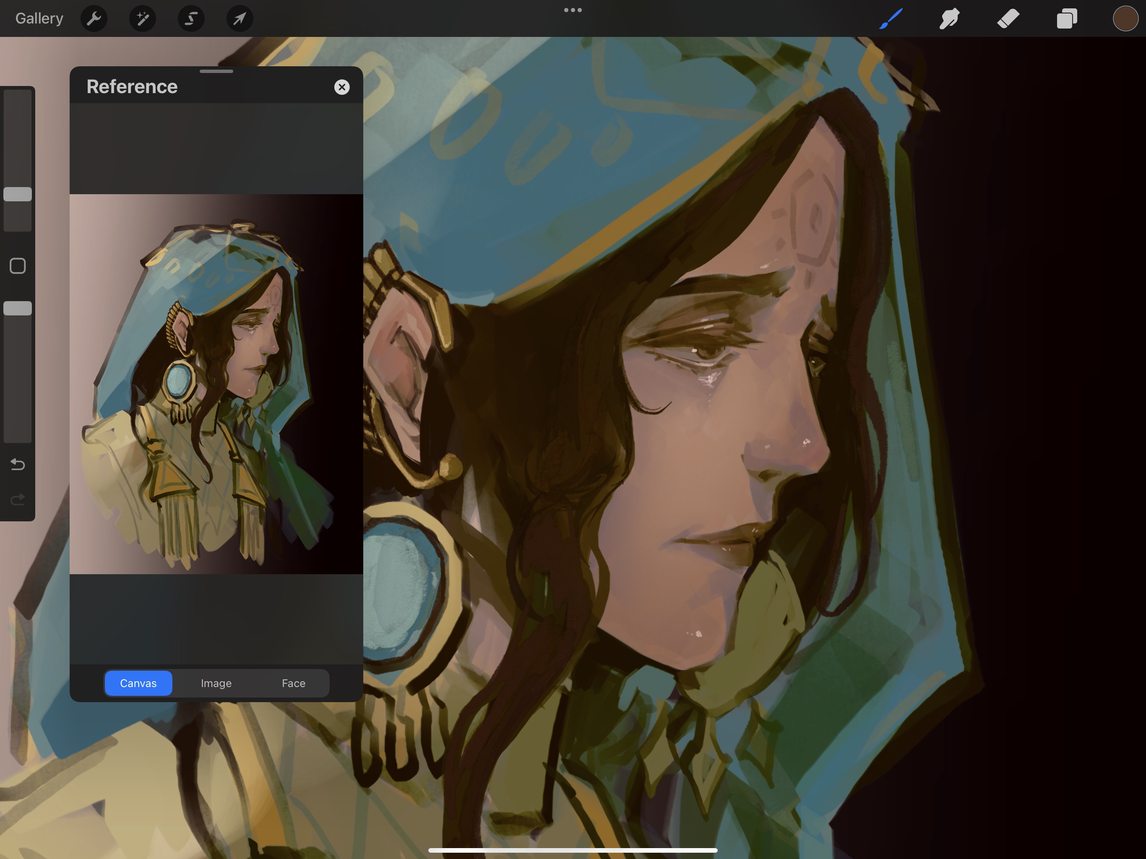This screenshot has width=1146, height=859.
Task: Redo the last action
Action: (x=18, y=500)
